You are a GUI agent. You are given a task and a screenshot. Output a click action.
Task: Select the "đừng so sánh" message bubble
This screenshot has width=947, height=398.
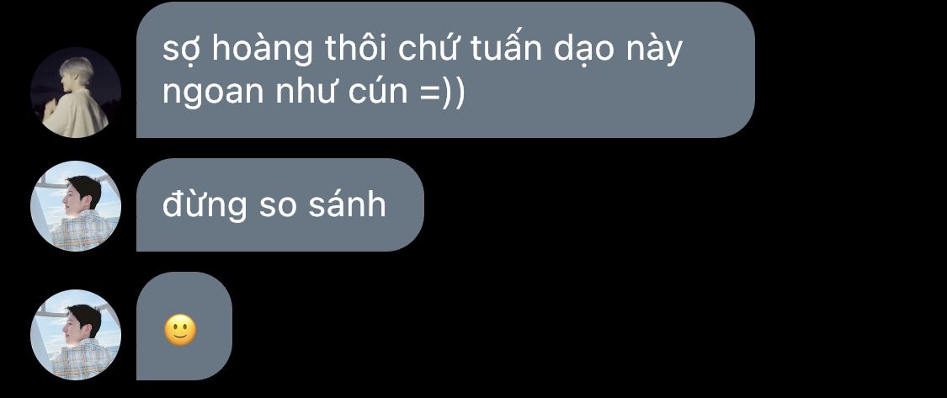click(x=280, y=204)
